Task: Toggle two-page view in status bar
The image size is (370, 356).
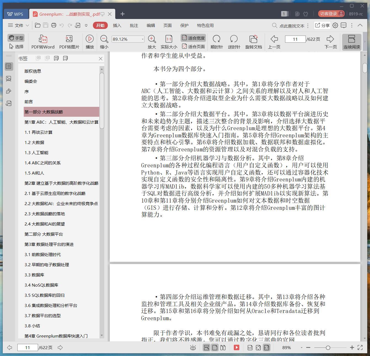Action: [223, 347]
